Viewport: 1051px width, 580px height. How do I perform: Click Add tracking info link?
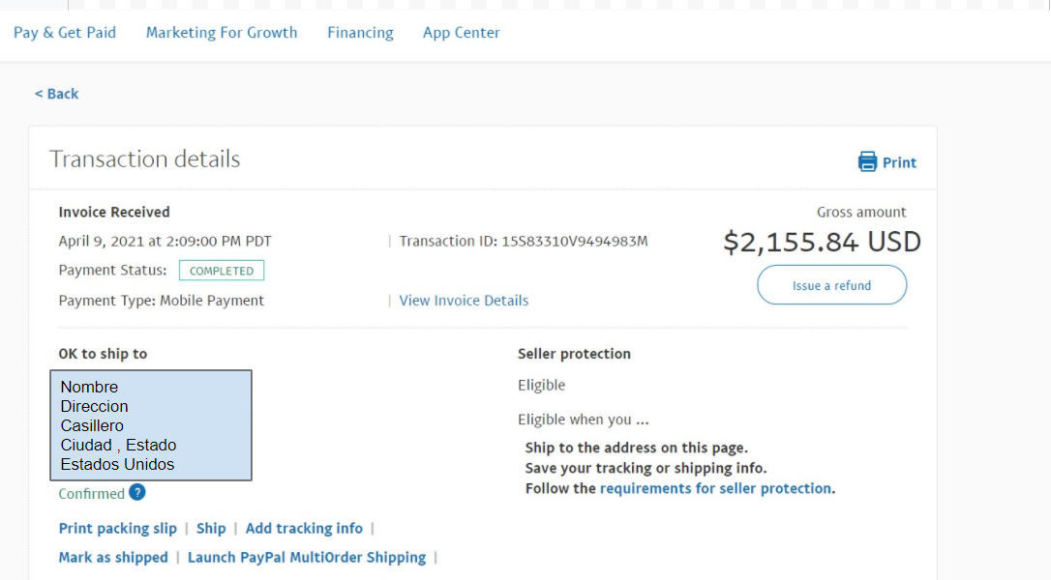[304, 529]
